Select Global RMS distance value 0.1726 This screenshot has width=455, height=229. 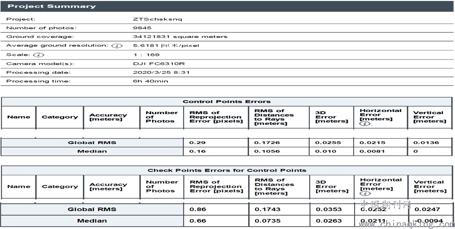pyautogui.click(x=267, y=143)
